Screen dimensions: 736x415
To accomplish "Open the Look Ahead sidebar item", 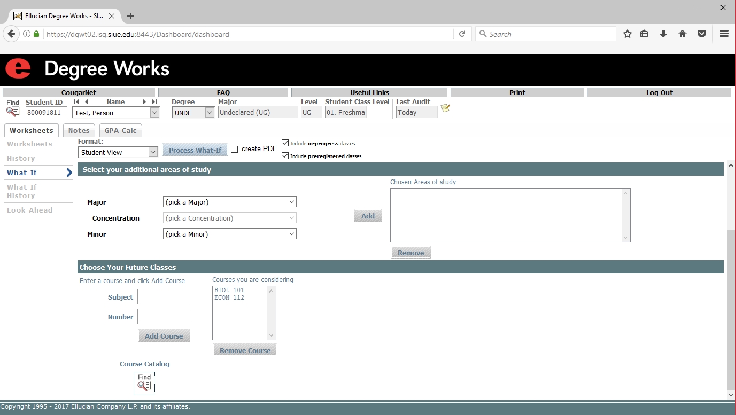I will (x=30, y=210).
